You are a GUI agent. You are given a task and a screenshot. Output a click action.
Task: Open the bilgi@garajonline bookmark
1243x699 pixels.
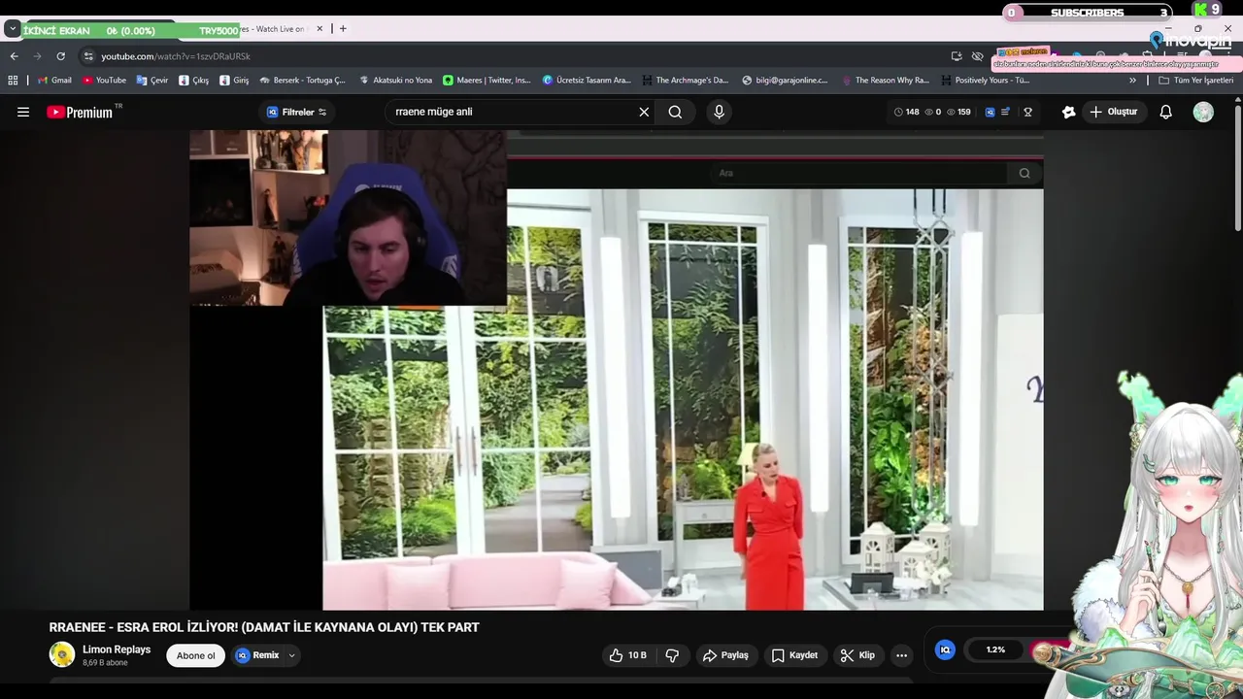click(x=785, y=81)
